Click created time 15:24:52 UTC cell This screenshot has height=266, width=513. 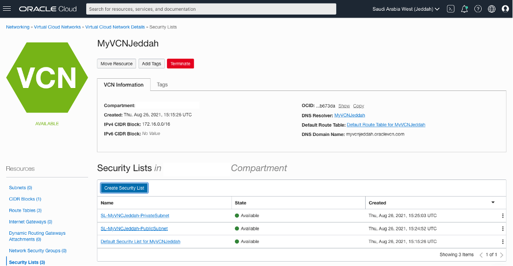pyautogui.click(x=402, y=229)
